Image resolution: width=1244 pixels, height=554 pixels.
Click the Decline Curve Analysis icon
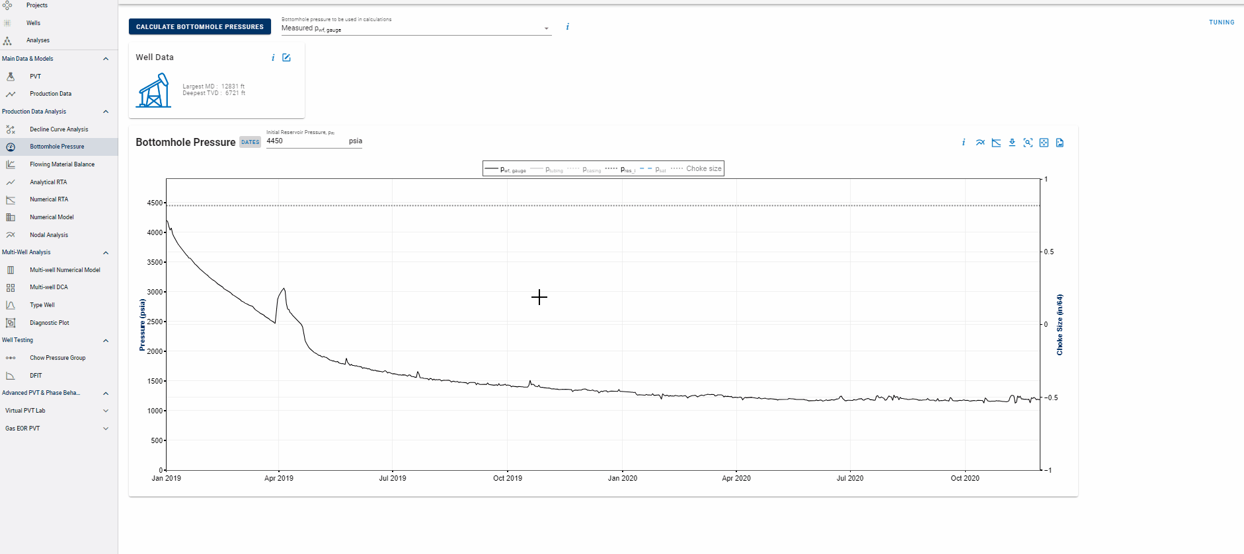tap(11, 129)
